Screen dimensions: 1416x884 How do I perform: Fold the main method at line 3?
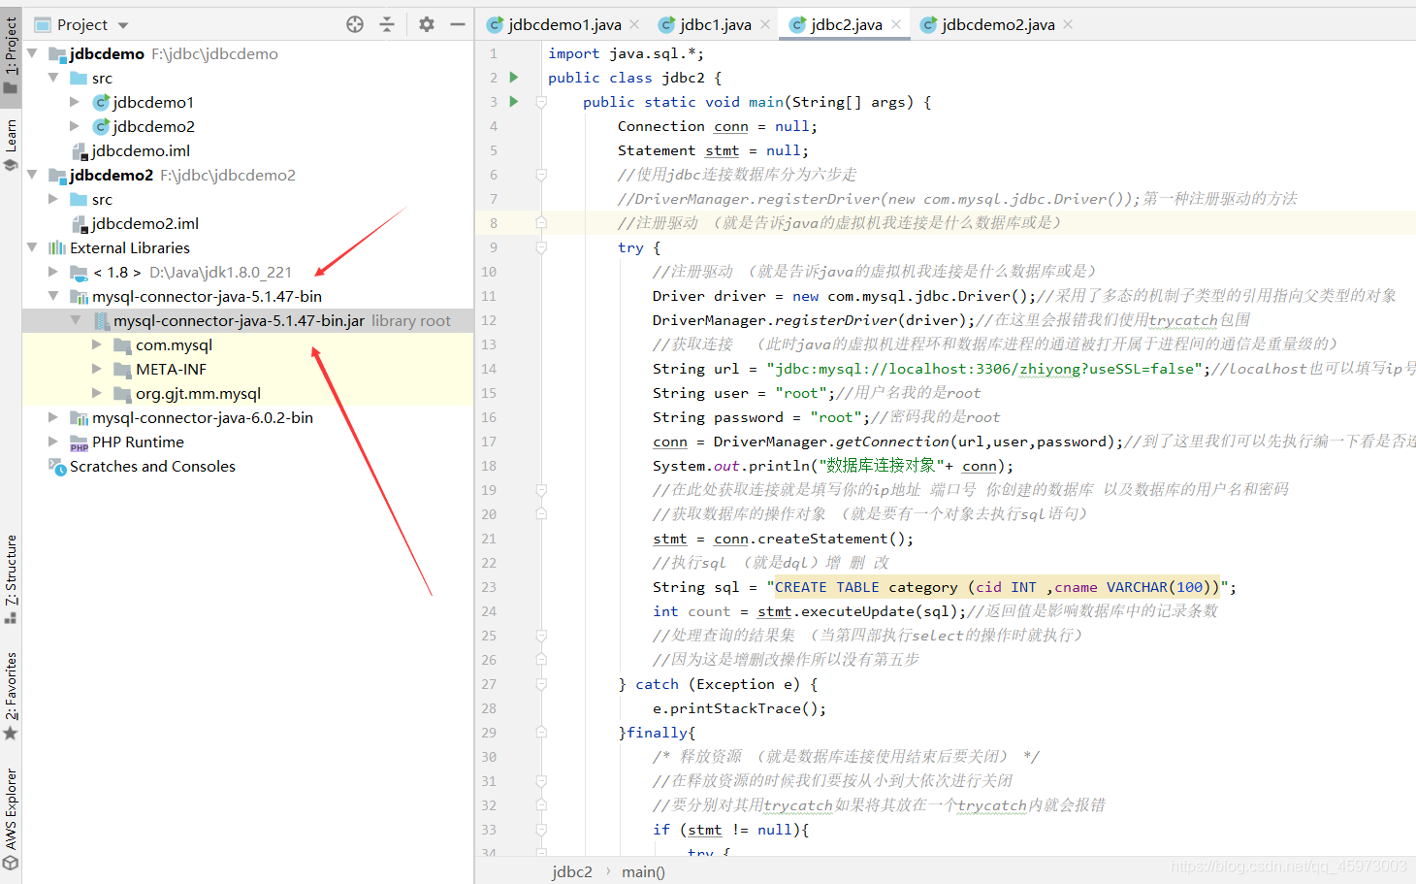(541, 102)
